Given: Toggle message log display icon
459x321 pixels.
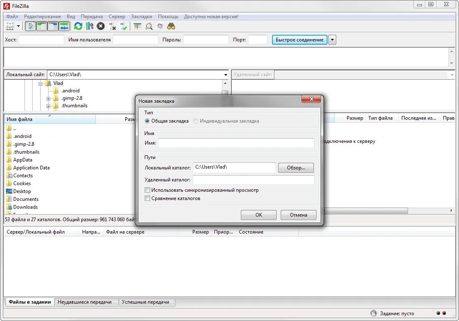Looking at the screenshot, I should [30, 27].
